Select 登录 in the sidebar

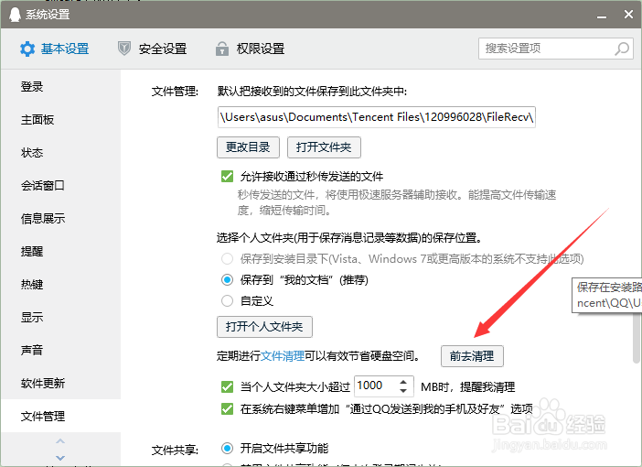pyautogui.click(x=60, y=87)
